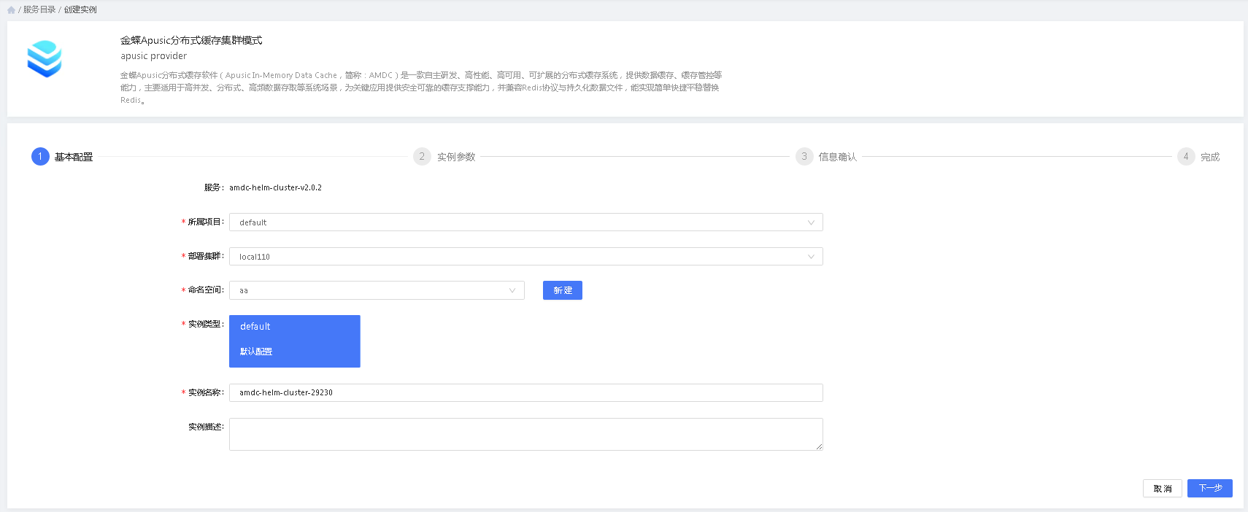Click the Apusic cache service logo
The image size is (1248, 512).
pos(45,58)
